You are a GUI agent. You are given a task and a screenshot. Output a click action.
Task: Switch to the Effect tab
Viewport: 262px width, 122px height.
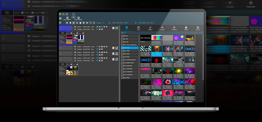coord(151,28)
